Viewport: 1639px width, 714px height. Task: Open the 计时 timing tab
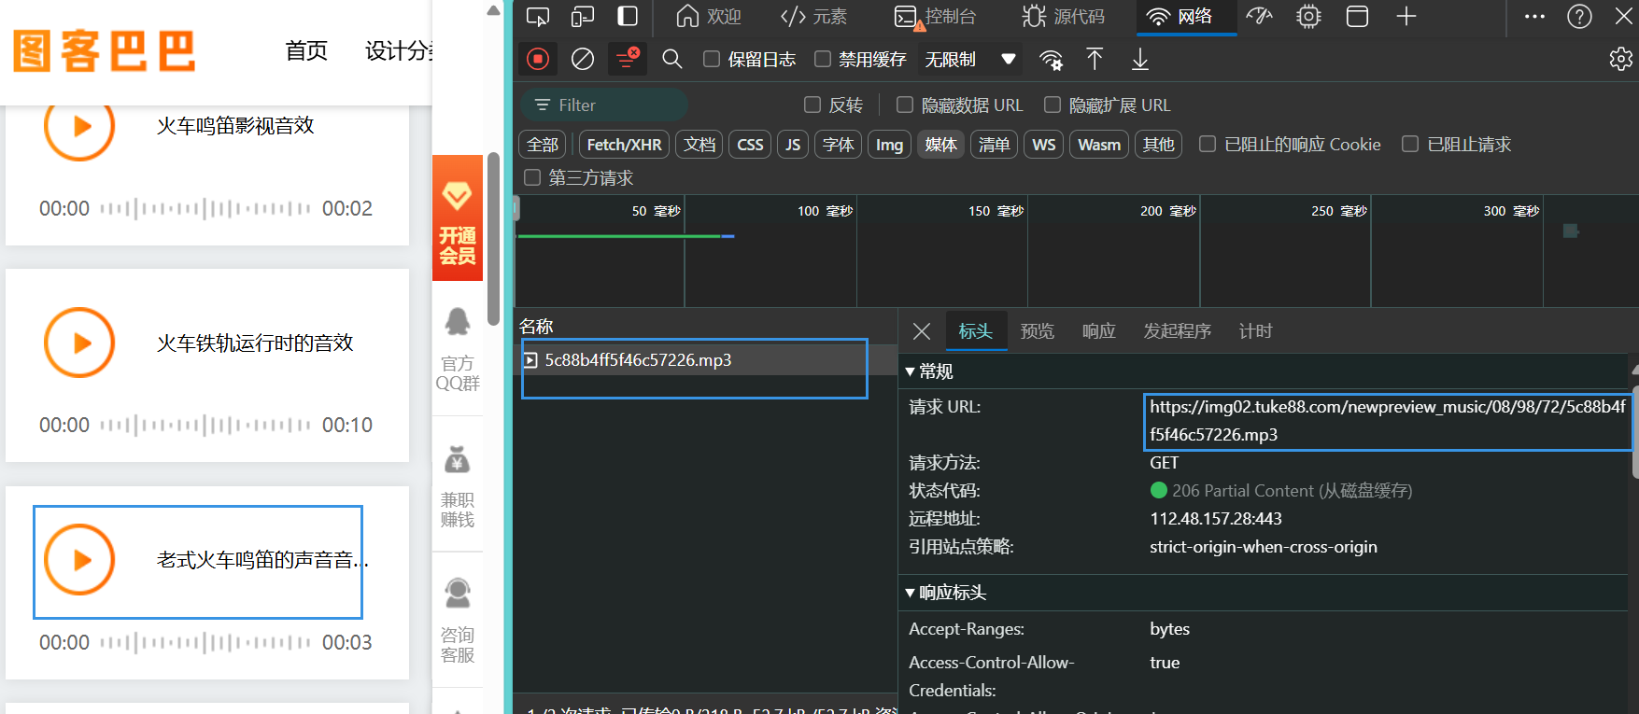point(1256,331)
